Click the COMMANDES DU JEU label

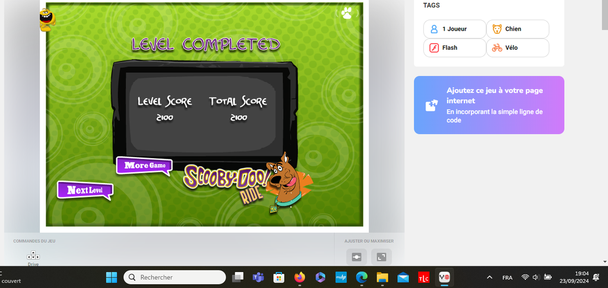pos(34,241)
